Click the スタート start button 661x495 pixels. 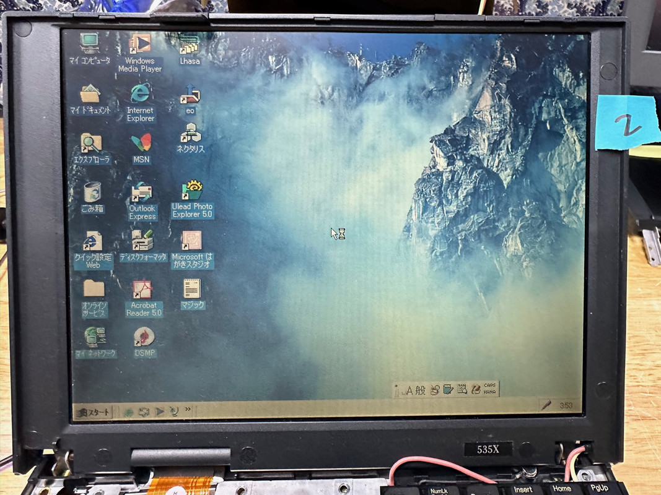point(94,413)
